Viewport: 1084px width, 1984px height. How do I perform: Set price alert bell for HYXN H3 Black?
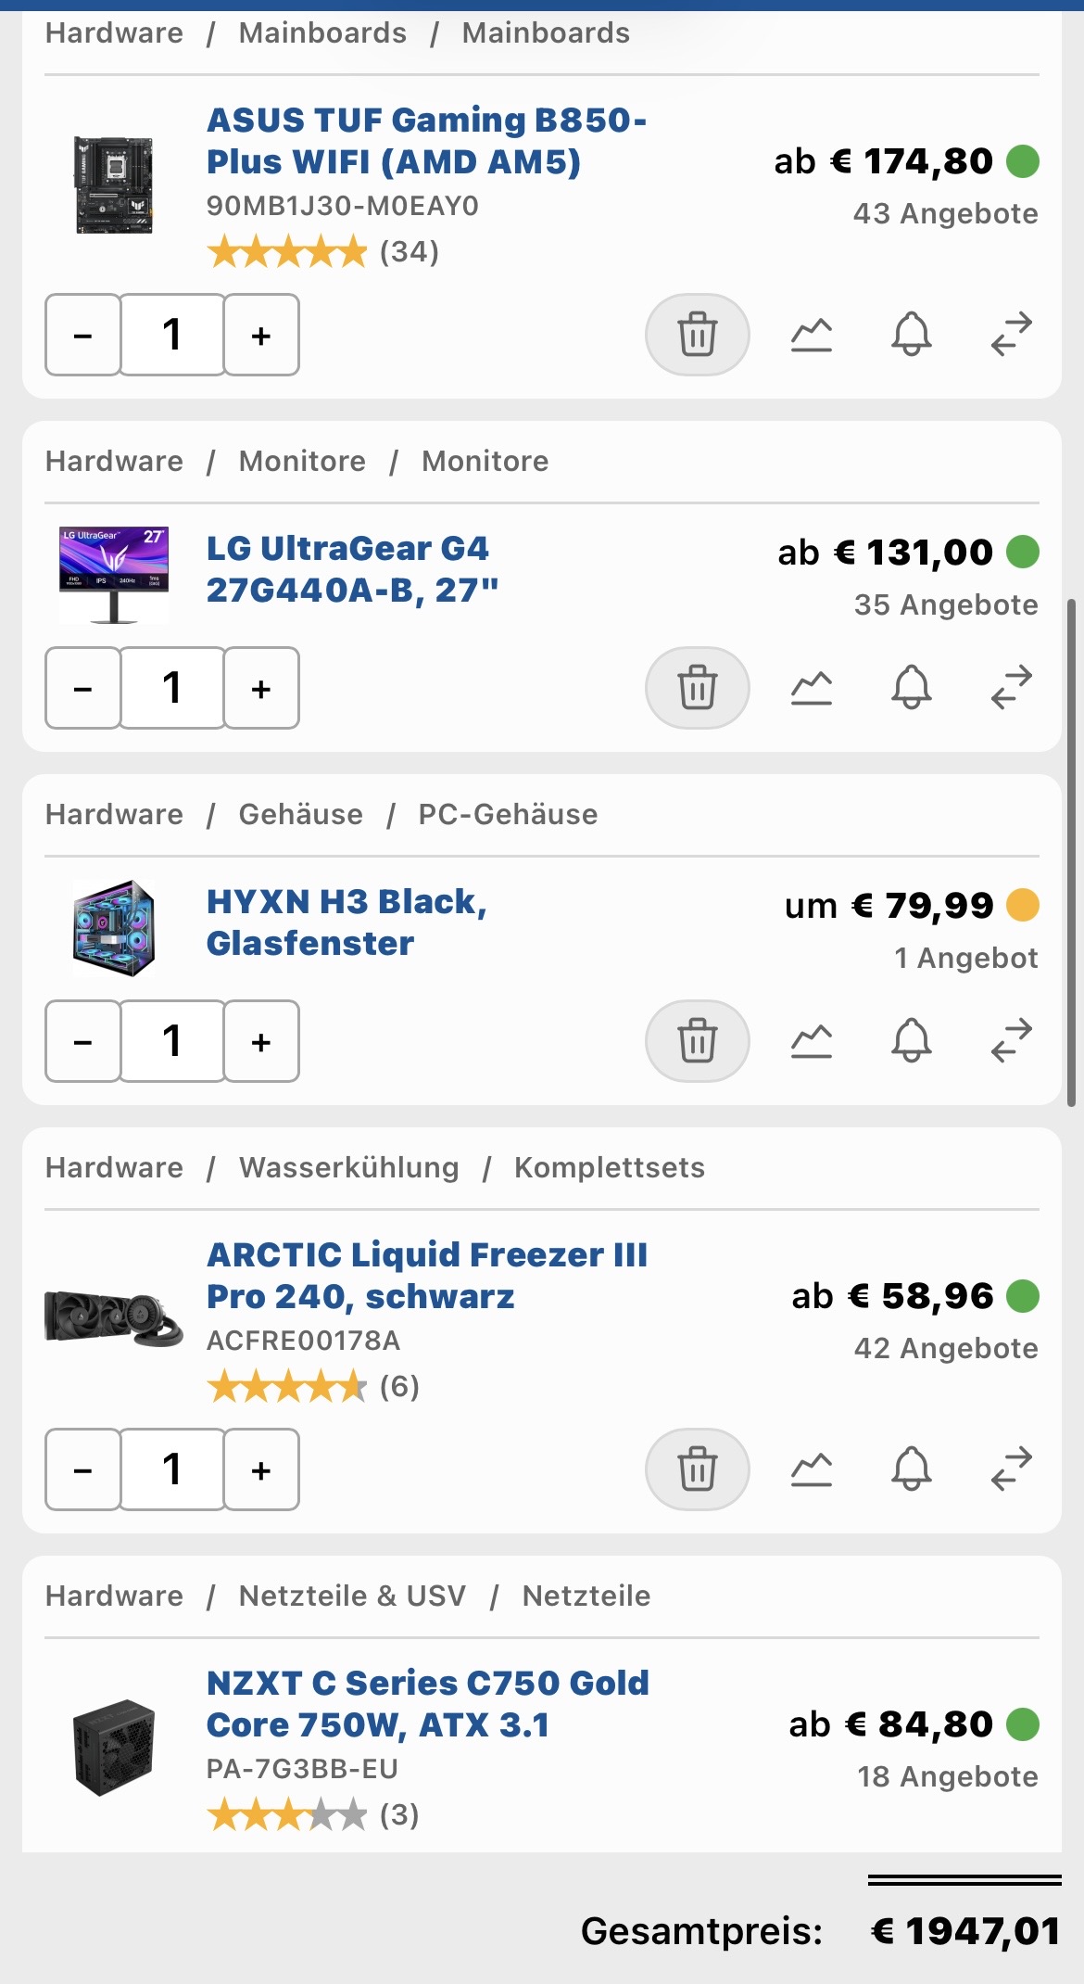[x=911, y=1041]
